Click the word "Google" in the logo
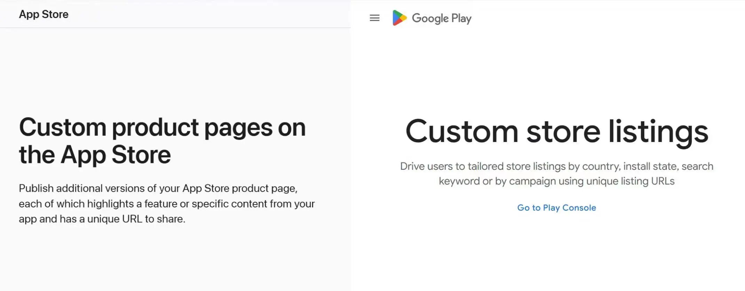Viewport: 745px width, 291px height. click(x=430, y=18)
